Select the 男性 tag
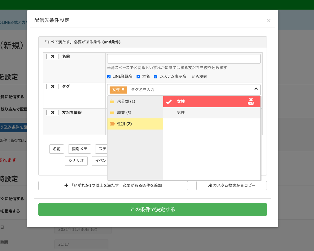 tap(212, 112)
